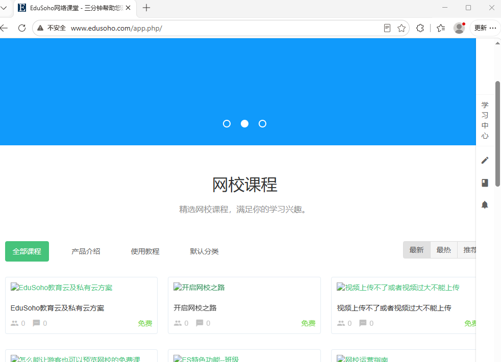Viewport: 501px width, 362px height.
Task: Click the 更新 browser menu button
Action: tap(485, 28)
